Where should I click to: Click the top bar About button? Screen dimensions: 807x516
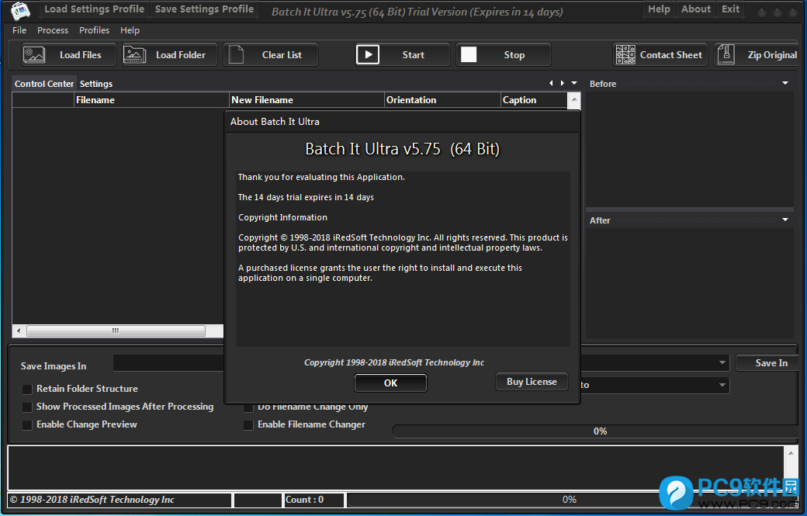696,9
